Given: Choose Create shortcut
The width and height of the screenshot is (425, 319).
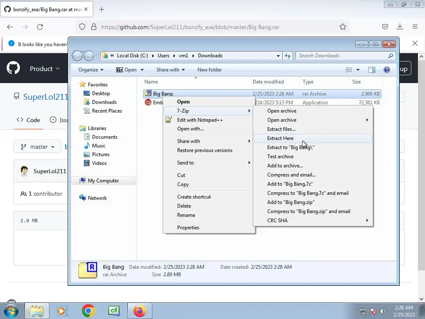Looking at the screenshot, I should coord(208,197).
